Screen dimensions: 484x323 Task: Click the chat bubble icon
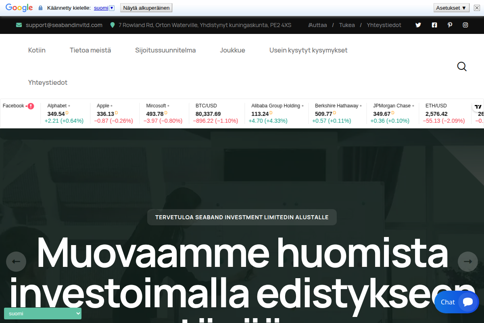[468, 302]
